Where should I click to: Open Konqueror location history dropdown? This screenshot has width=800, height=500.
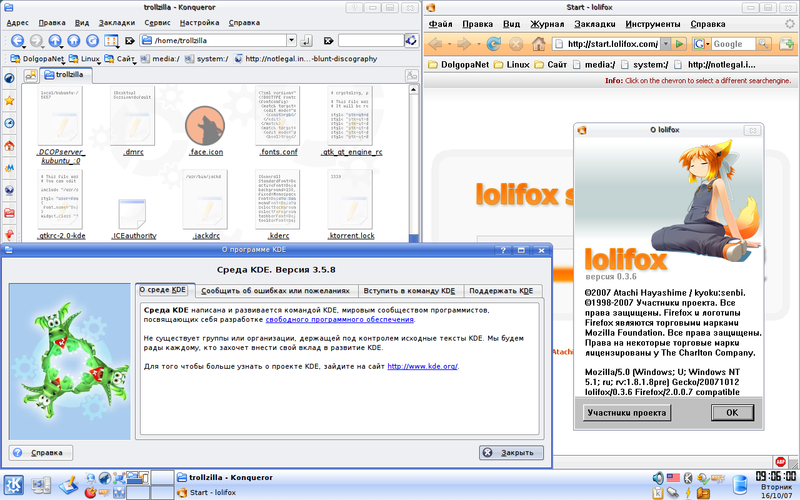pyautogui.click(x=291, y=41)
